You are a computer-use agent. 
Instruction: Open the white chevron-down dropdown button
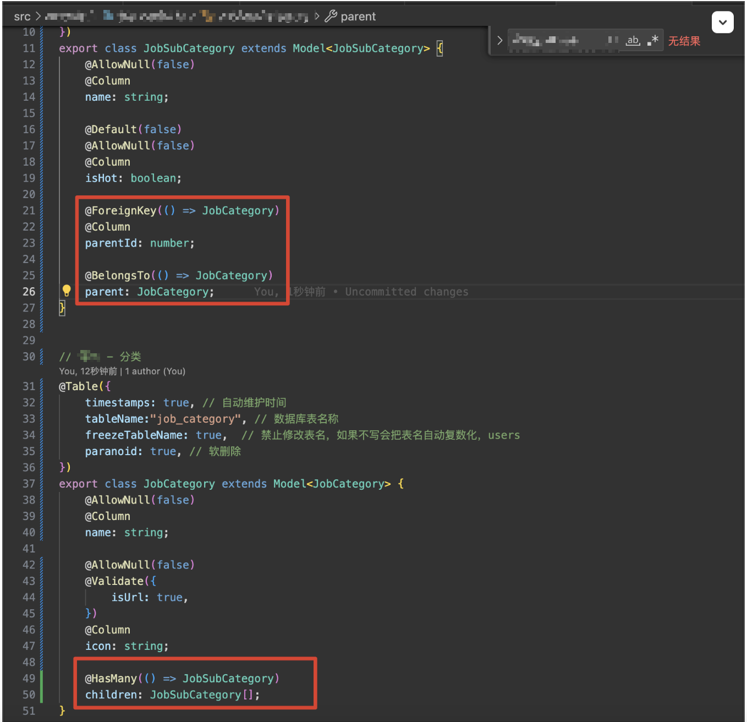click(723, 23)
